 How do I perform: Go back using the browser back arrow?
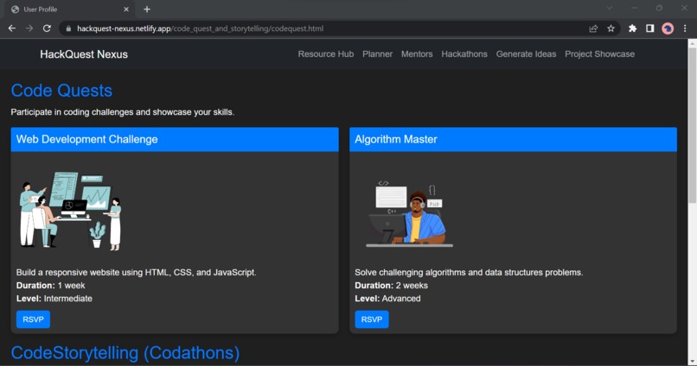[12, 28]
